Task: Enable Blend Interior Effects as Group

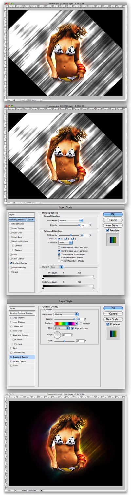Action: (x=59, y=247)
